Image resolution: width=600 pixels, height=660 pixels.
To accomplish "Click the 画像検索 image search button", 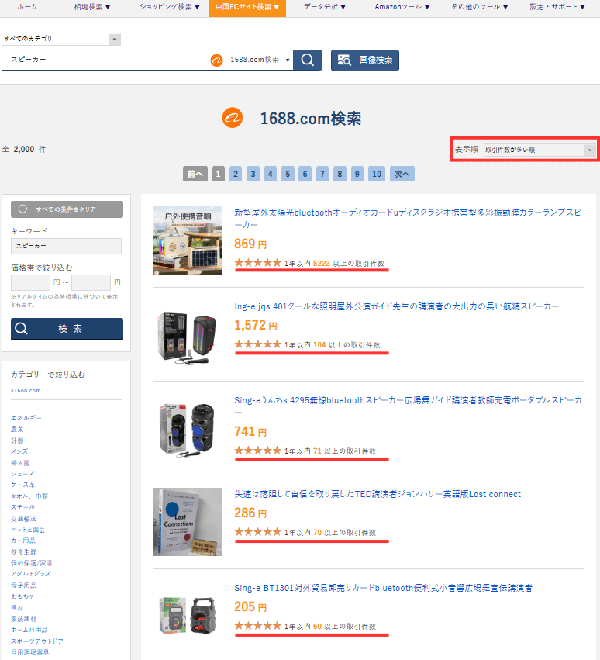I will 365,60.
